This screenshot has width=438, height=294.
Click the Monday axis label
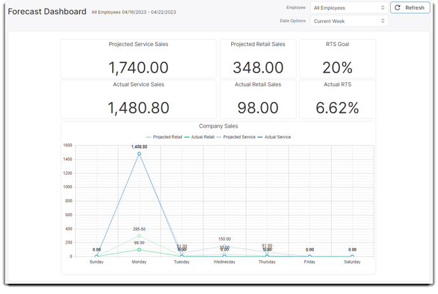pyautogui.click(x=139, y=262)
